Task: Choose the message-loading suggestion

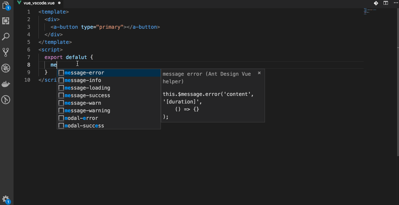Action: click(109, 88)
